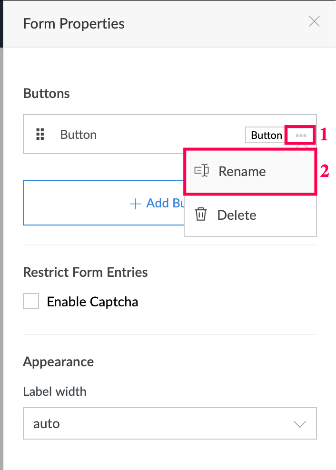Viewport: 336px width, 470px height.
Task: Select the Button row name text
Action: 79,135
